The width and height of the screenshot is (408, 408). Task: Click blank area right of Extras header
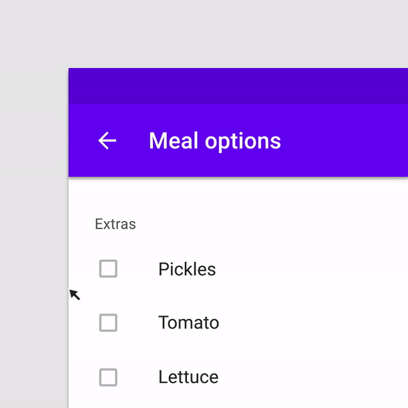pyautogui.click(x=272, y=224)
